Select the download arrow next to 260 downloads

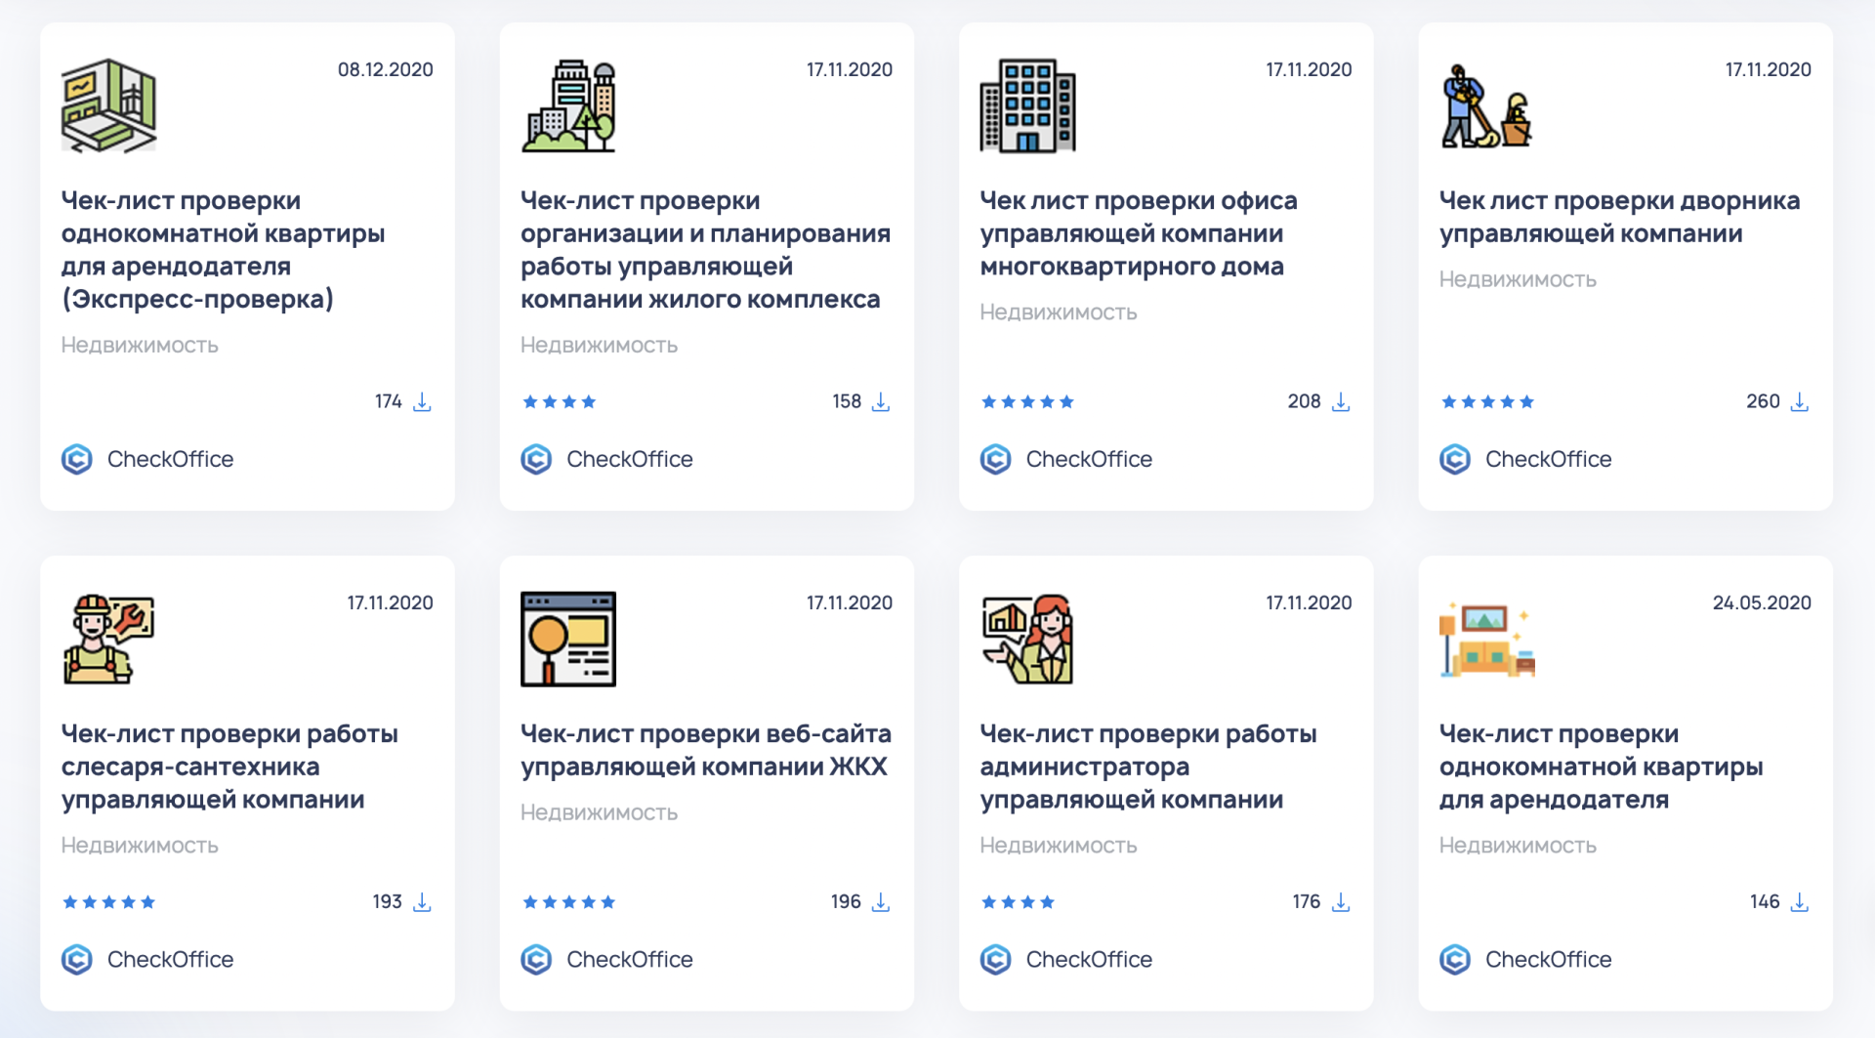(x=1801, y=401)
